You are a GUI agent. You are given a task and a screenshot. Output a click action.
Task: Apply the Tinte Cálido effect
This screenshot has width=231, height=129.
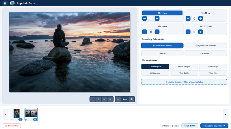coord(184,73)
